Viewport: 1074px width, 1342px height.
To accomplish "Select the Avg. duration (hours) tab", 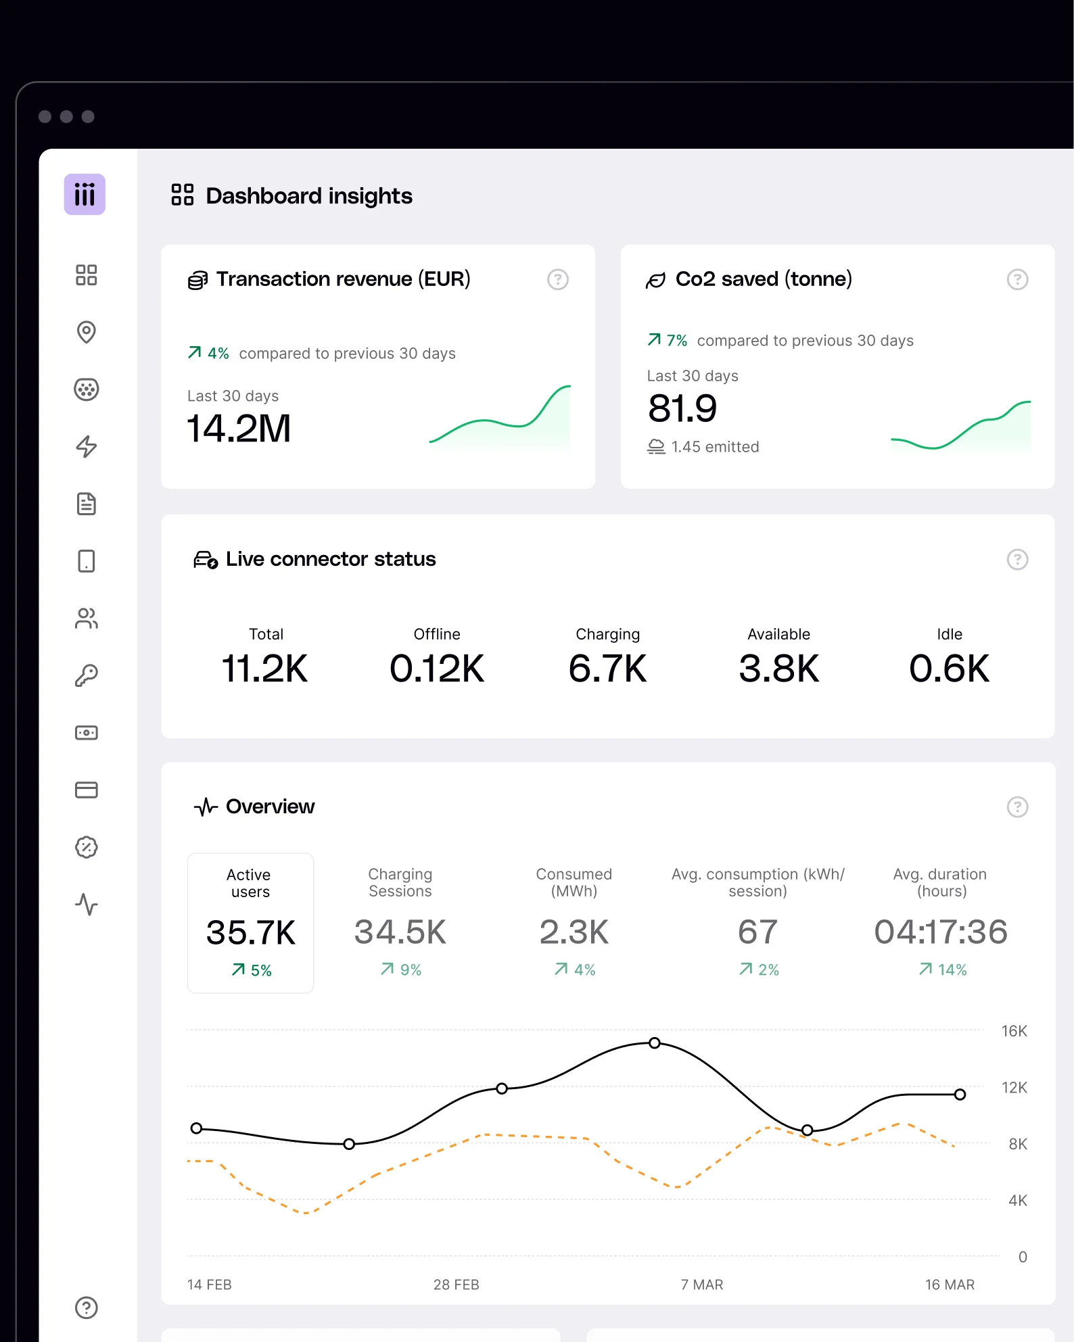I will coord(941,922).
